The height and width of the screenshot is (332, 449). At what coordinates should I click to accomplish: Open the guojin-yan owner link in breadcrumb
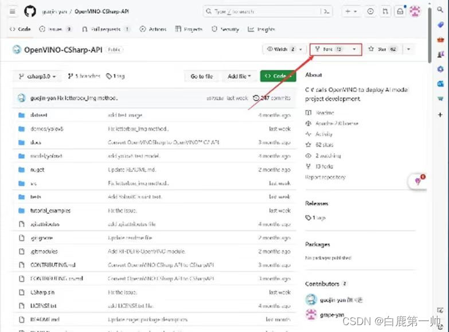54,11
